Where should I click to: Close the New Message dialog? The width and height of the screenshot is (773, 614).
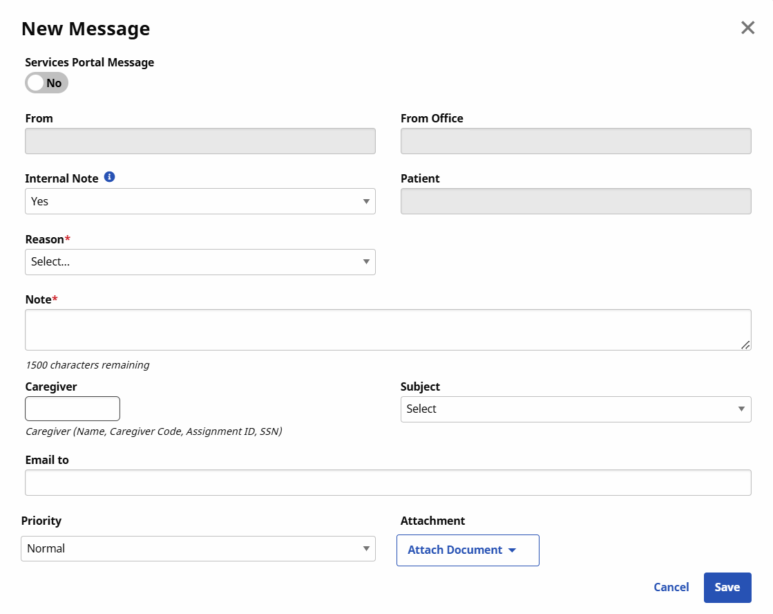tap(747, 28)
